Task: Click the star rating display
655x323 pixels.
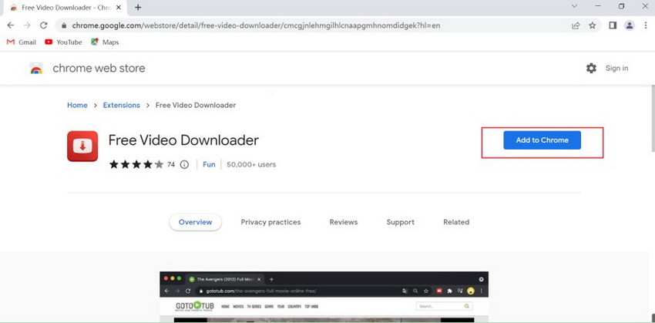Action: 136,165
